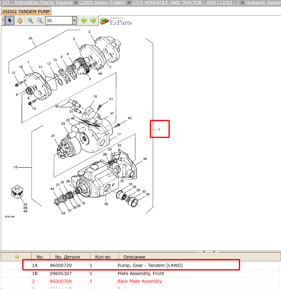This screenshot has width=281, height=289.
Task: Click the No. column header
Action: 40,257
